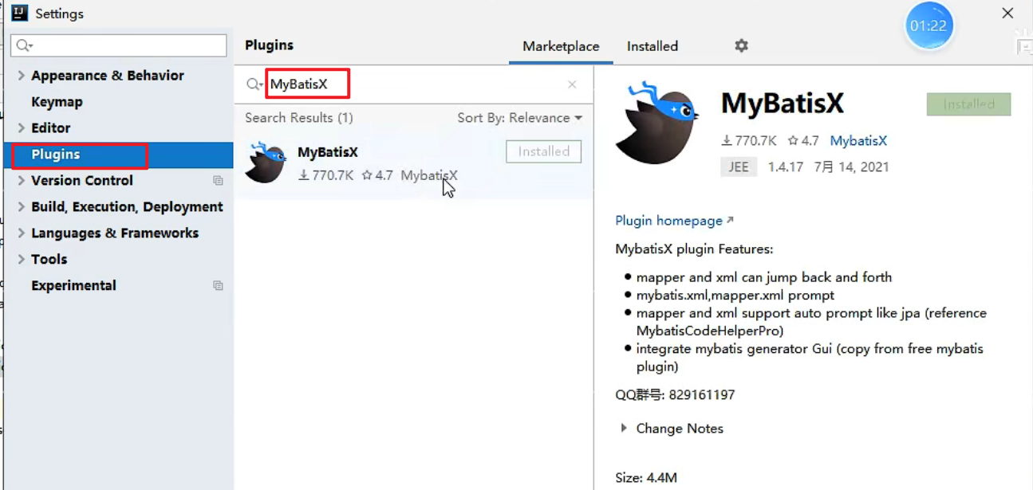Screen dimensions: 1033x490
Task: Expand the Change Notes section
Action: [x=624, y=428]
